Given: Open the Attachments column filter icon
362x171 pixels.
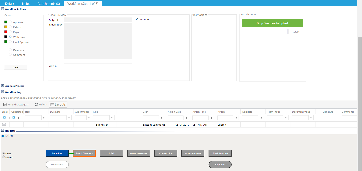Looking at the screenshot, I should pyautogui.click(x=89, y=118).
